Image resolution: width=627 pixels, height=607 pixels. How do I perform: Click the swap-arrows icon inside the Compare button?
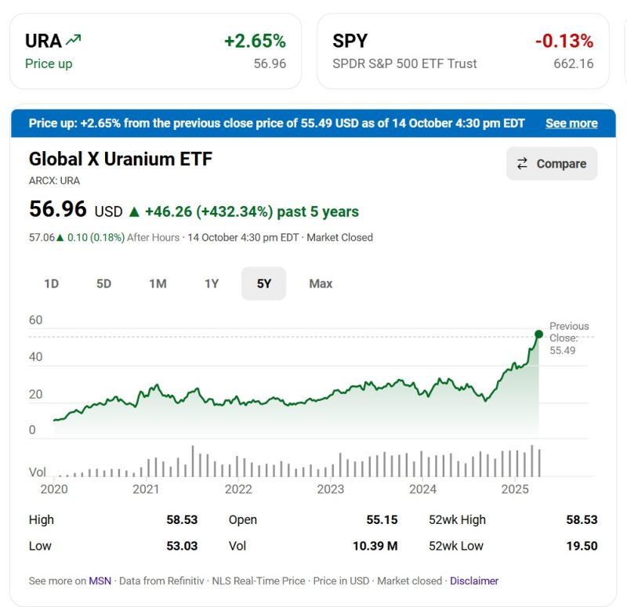point(524,164)
